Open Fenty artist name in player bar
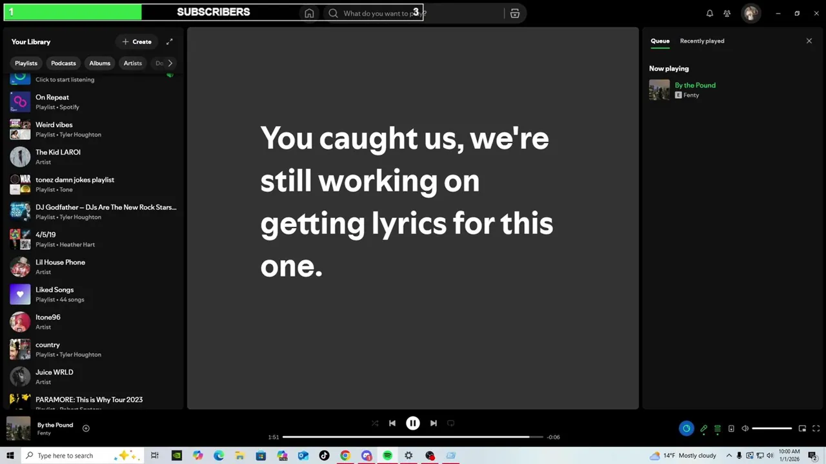 coord(44,433)
